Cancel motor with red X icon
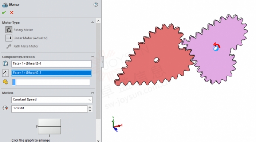Viewport: 256px width, 142px height. [x=11, y=12]
